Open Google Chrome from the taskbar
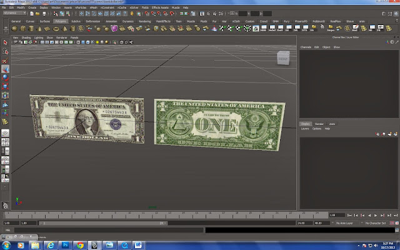 80,245
